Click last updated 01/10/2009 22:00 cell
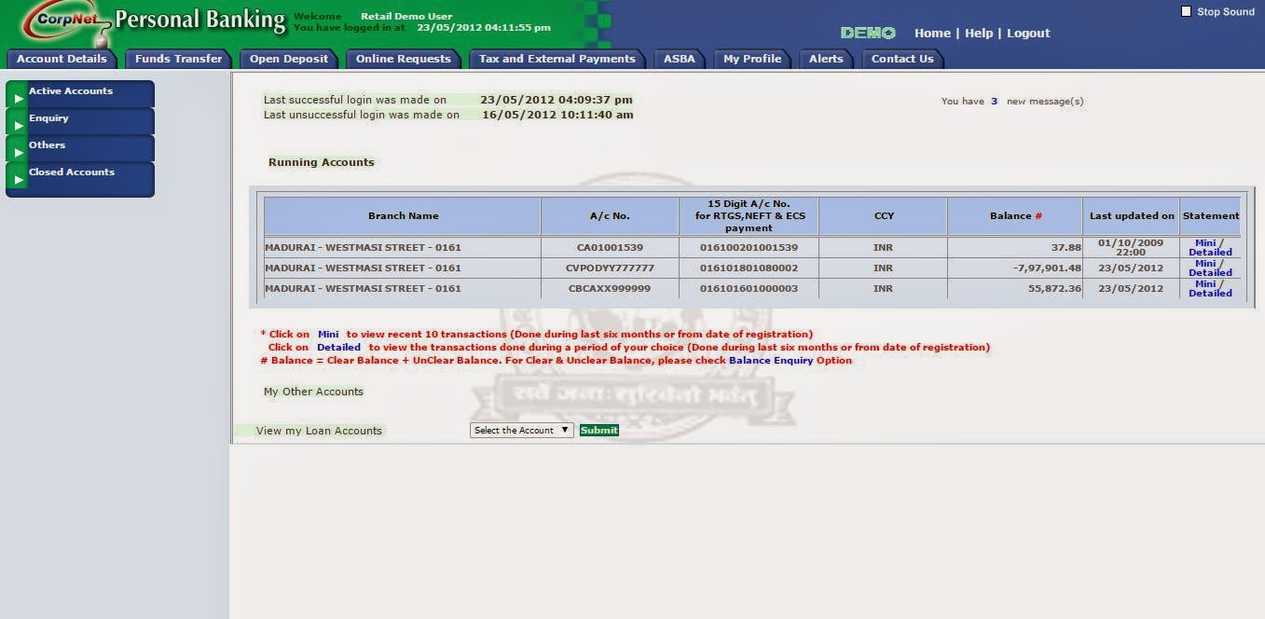The image size is (1265, 619). pyautogui.click(x=1132, y=247)
